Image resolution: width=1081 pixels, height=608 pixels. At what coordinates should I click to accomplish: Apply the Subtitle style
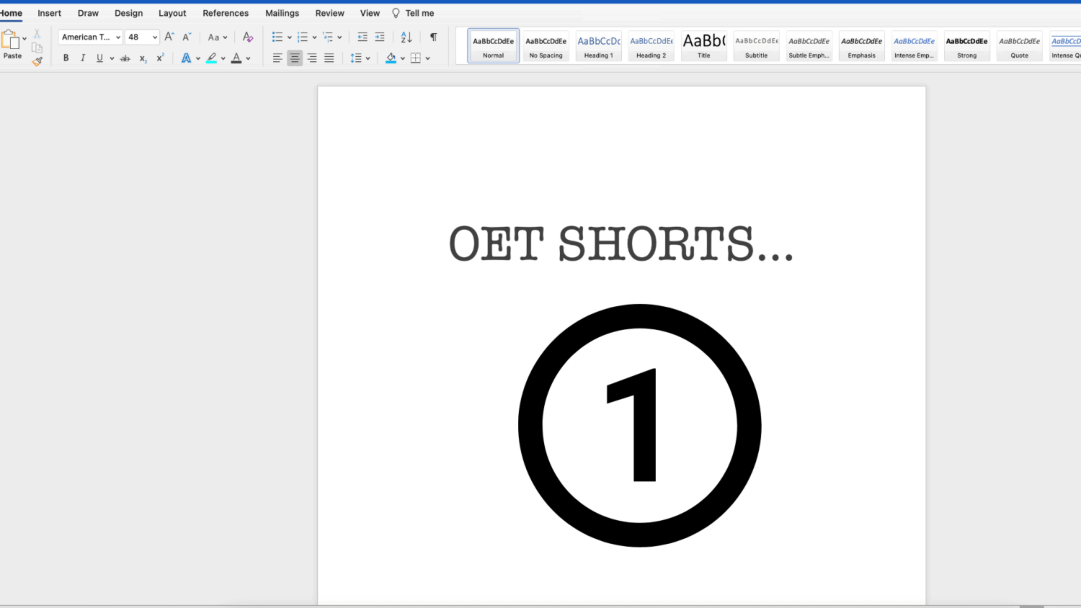pos(757,46)
